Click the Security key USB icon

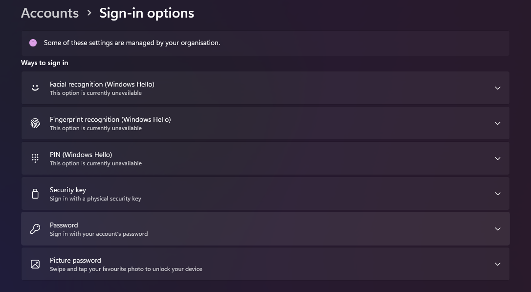coord(35,194)
